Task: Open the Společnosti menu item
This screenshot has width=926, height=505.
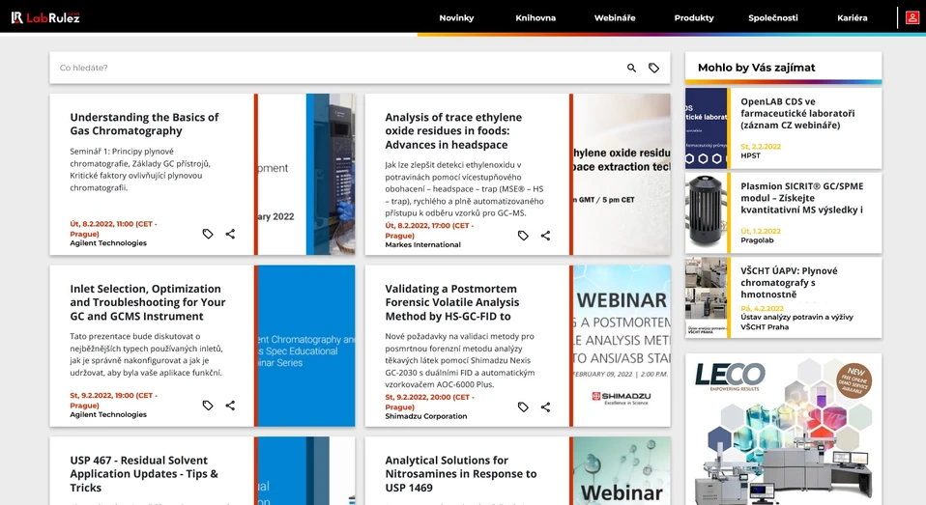Action: coord(773,17)
